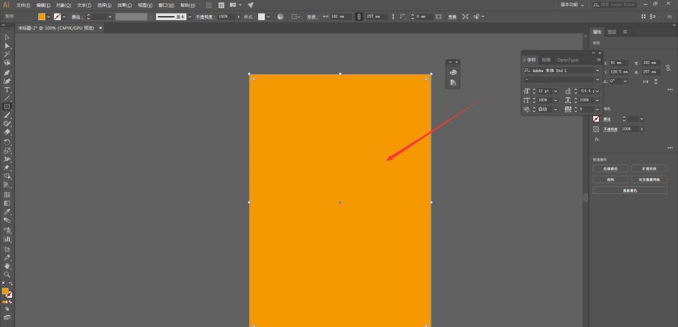Click the orange fill swatch in control bar
The height and width of the screenshot is (327, 678).
[x=41, y=16]
